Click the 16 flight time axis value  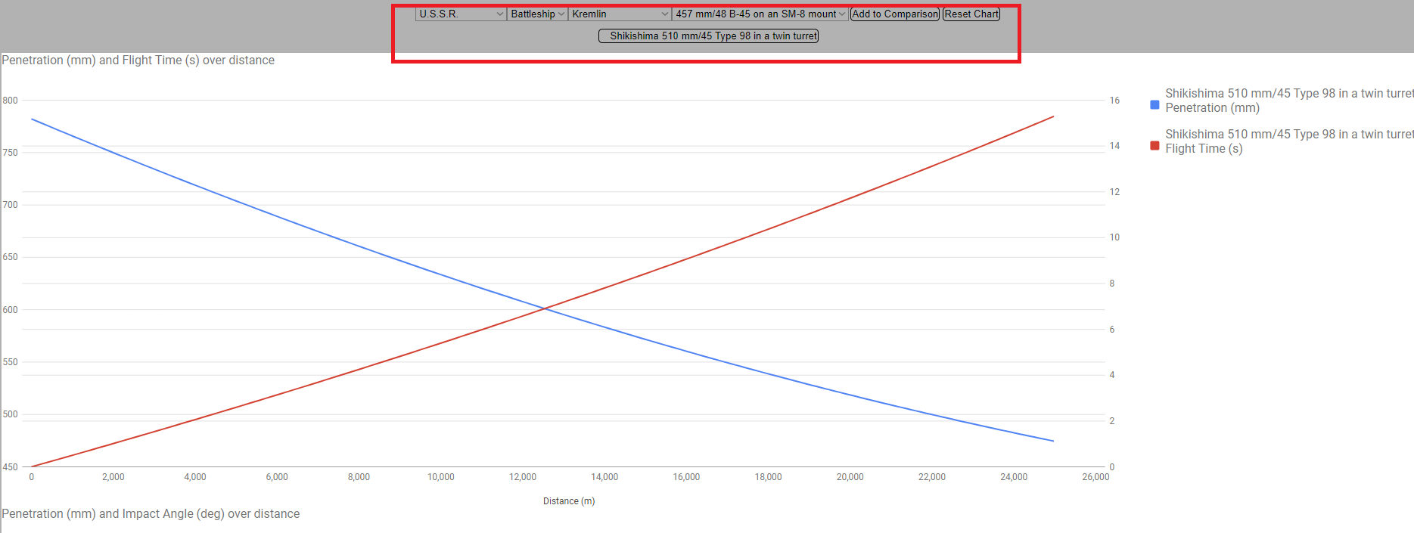point(1114,101)
